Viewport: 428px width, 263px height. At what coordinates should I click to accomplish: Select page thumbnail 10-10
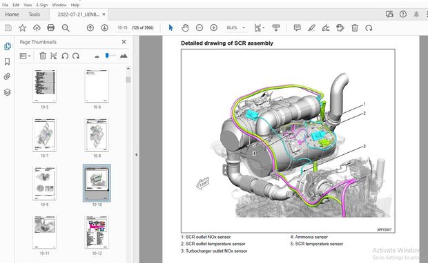pos(97,183)
